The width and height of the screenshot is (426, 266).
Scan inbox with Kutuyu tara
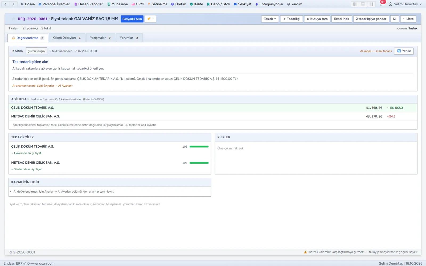(x=317, y=19)
